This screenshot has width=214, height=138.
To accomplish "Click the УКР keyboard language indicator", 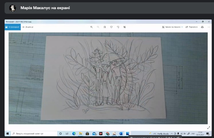I will tap(193, 134).
